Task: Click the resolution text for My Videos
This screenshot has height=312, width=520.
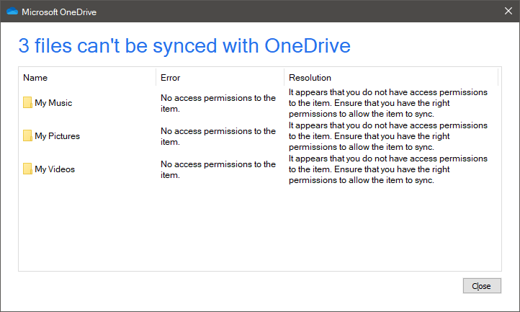Action: click(x=388, y=169)
